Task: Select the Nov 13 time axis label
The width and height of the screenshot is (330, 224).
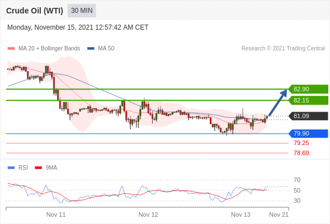Action: coord(241,214)
